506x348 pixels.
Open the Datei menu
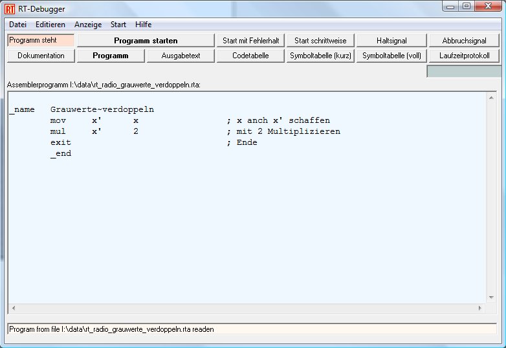click(17, 25)
